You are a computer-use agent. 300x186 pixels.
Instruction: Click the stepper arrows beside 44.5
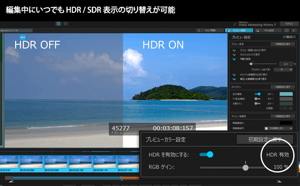tap(291, 64)
